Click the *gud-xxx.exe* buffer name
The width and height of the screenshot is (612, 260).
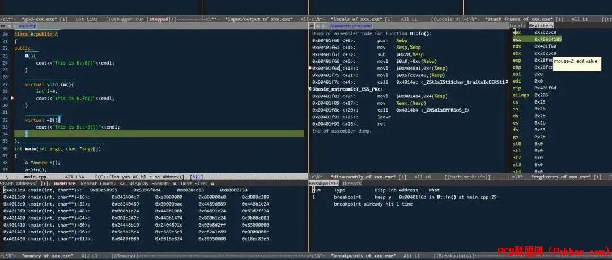coord(40,19)
